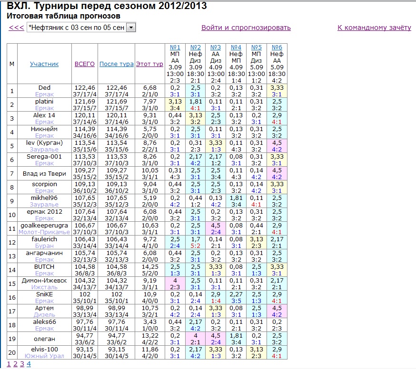Image resolution: width=416 pixels, height=369 pixels.
Task: Open 'Южный Урал' team link
Action: (x=44, y=356)
